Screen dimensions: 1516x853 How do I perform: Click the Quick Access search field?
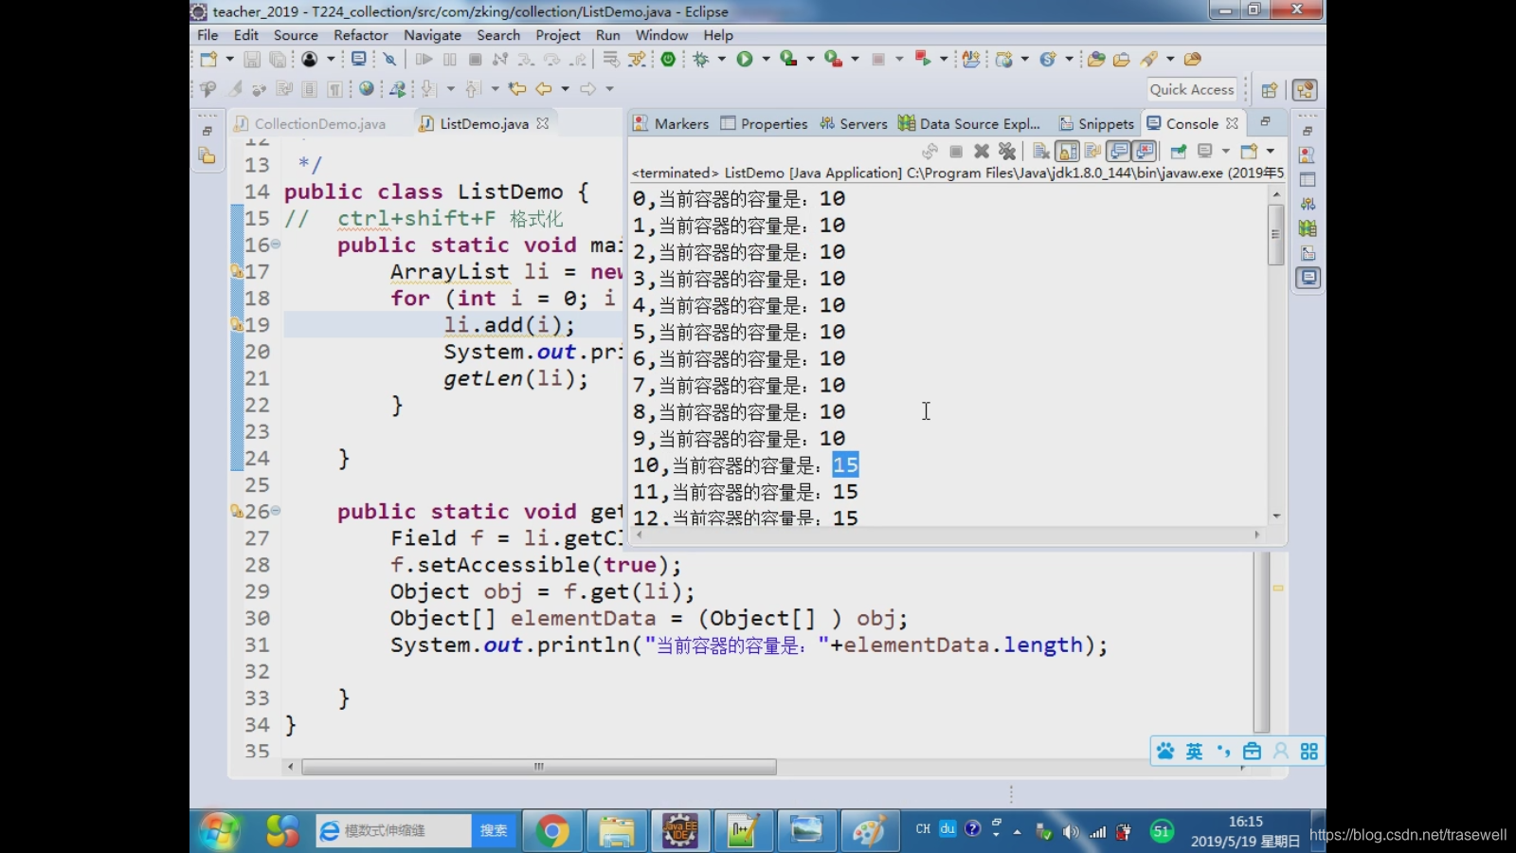click(x=1192, y=89)
